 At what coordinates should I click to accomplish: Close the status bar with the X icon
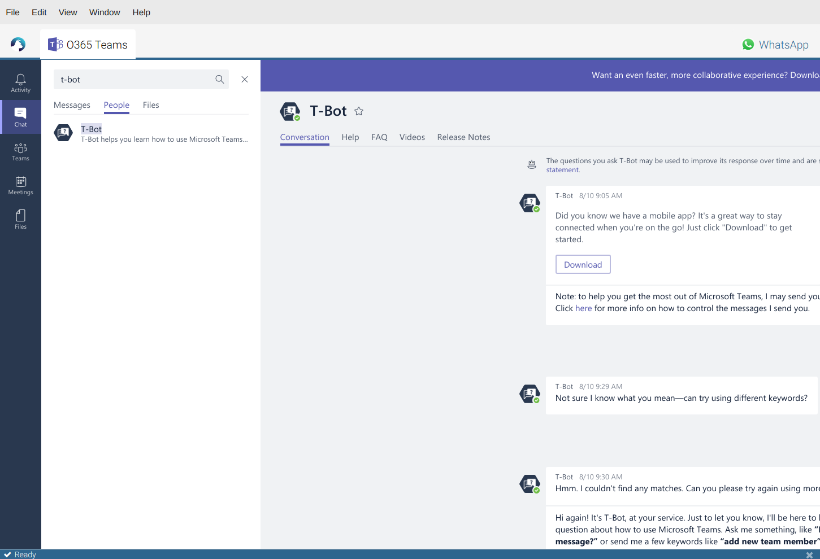[x=810, y=554]
